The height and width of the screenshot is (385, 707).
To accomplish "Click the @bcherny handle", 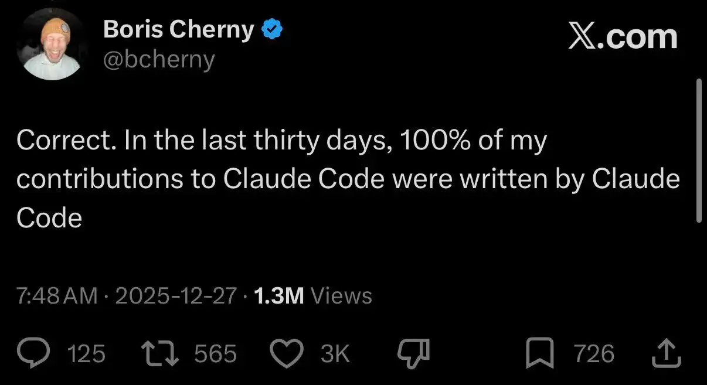I will (x=159, y=59).
